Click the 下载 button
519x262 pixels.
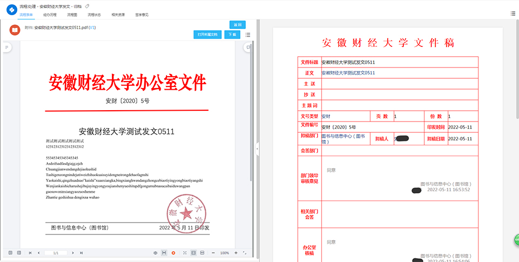coord(232,35)
